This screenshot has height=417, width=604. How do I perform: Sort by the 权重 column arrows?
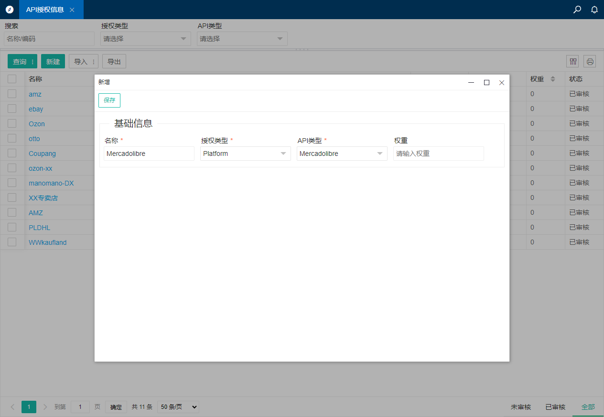point(553,79)
